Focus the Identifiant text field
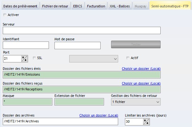 pyautogui.click(x=26, y=46)
